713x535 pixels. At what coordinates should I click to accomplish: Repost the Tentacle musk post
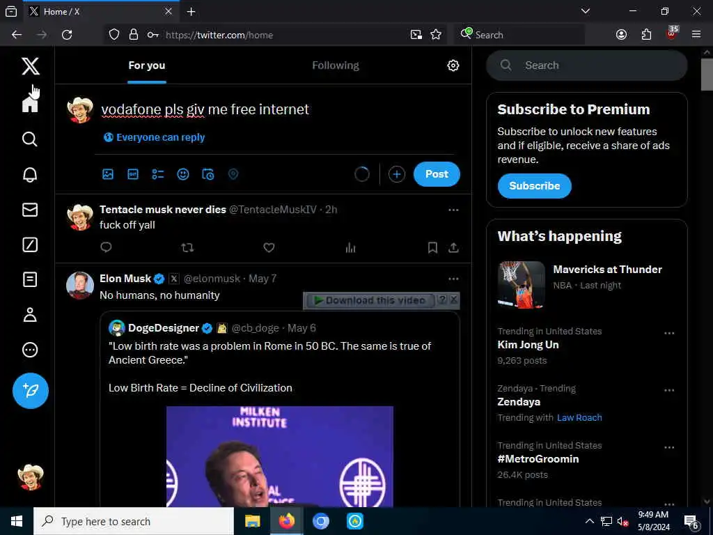point(187,247)
